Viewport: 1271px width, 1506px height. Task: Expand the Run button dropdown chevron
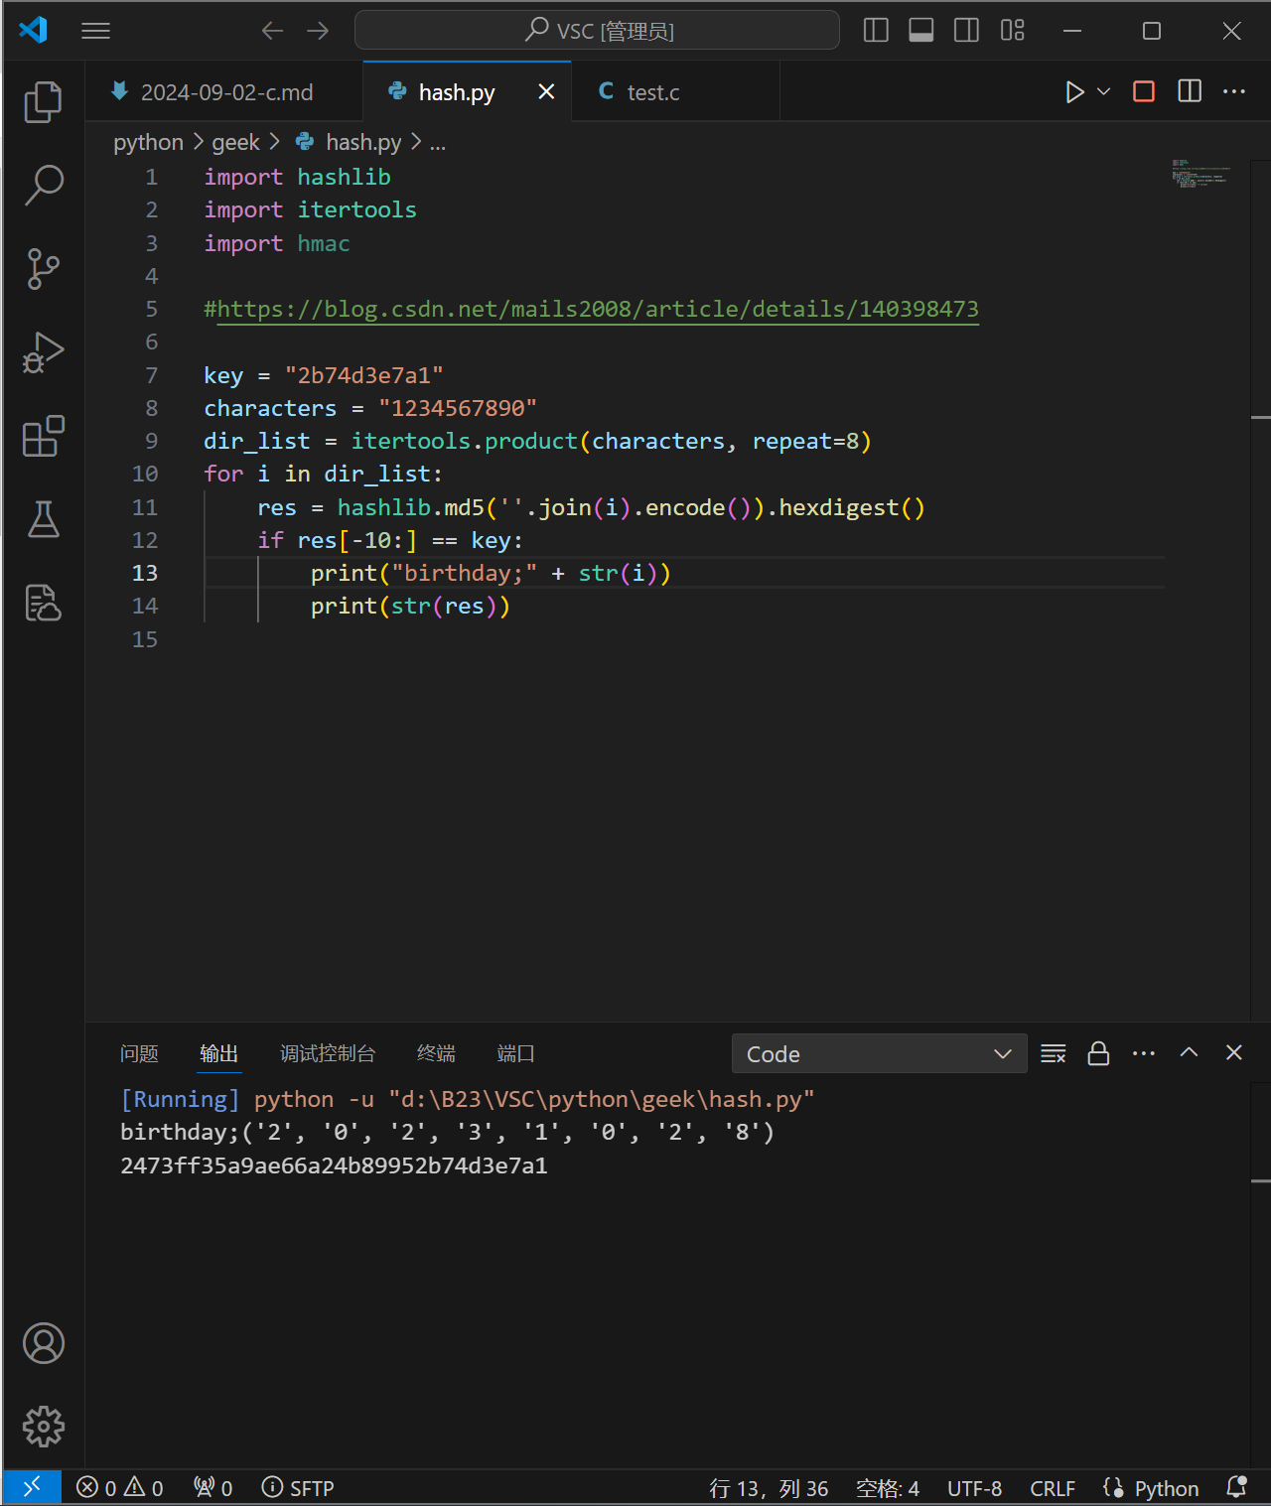(1102, 91)
